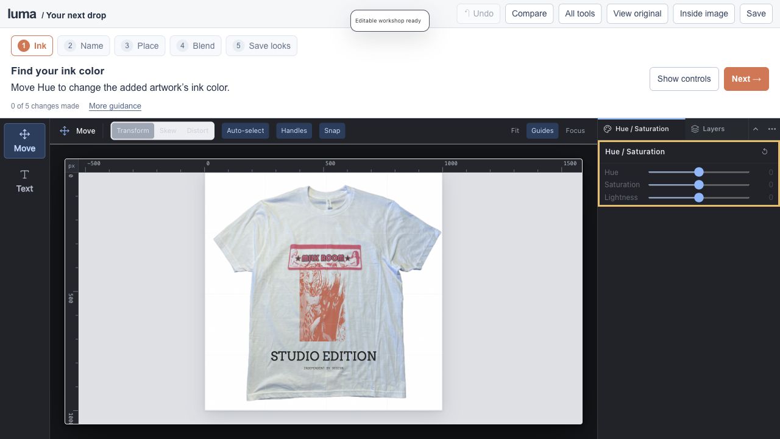Toggle Snap option
The height and width of the screenshot is (439, 780).
(x=332, y=130)
